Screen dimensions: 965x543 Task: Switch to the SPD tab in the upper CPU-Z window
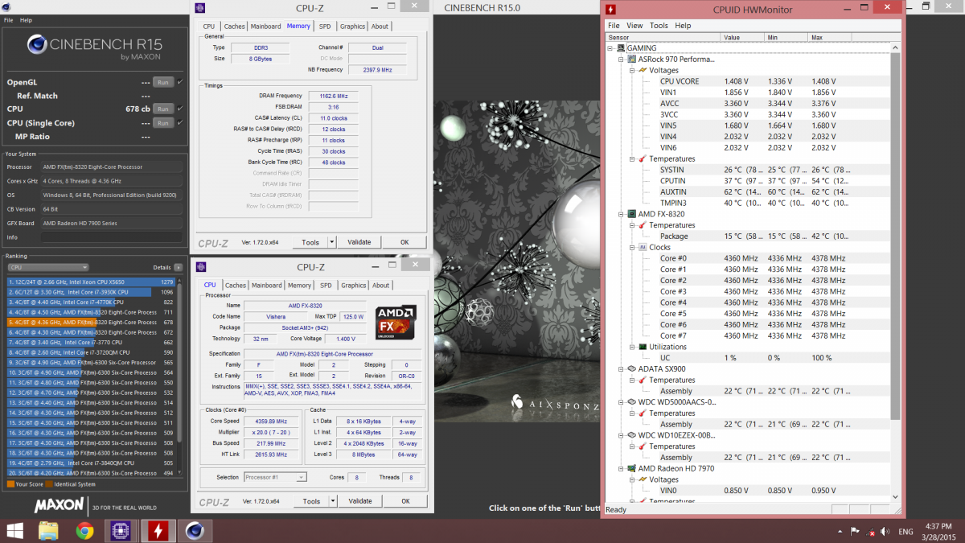tap(325, 26)
